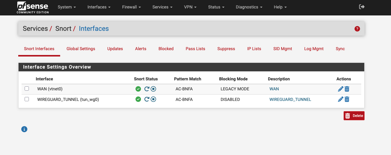The height and width of the screenshot is (155, 391).
Task: Switch to the Global Settings tab
Action: 81,49
